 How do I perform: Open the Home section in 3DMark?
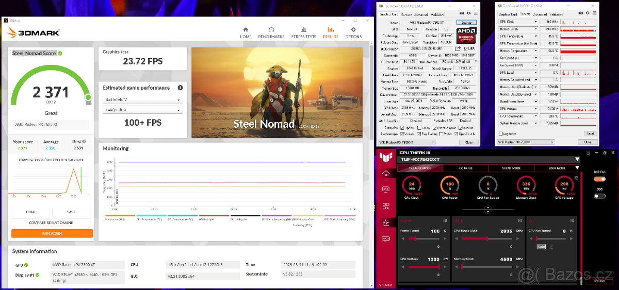point(246,32)
